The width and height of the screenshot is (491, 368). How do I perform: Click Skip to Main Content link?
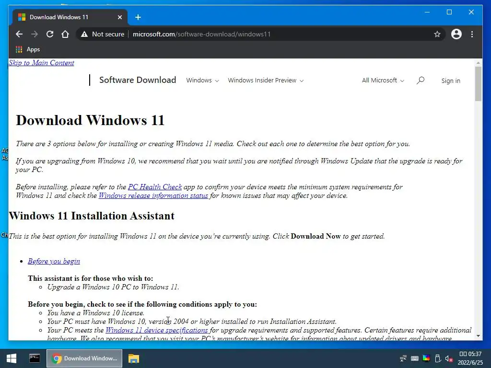click(41, 63)
